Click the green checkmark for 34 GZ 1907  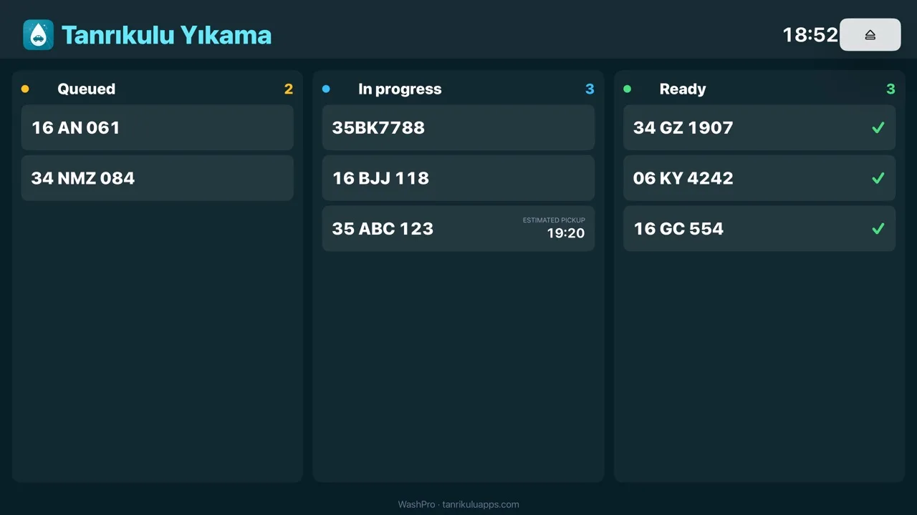878,127
